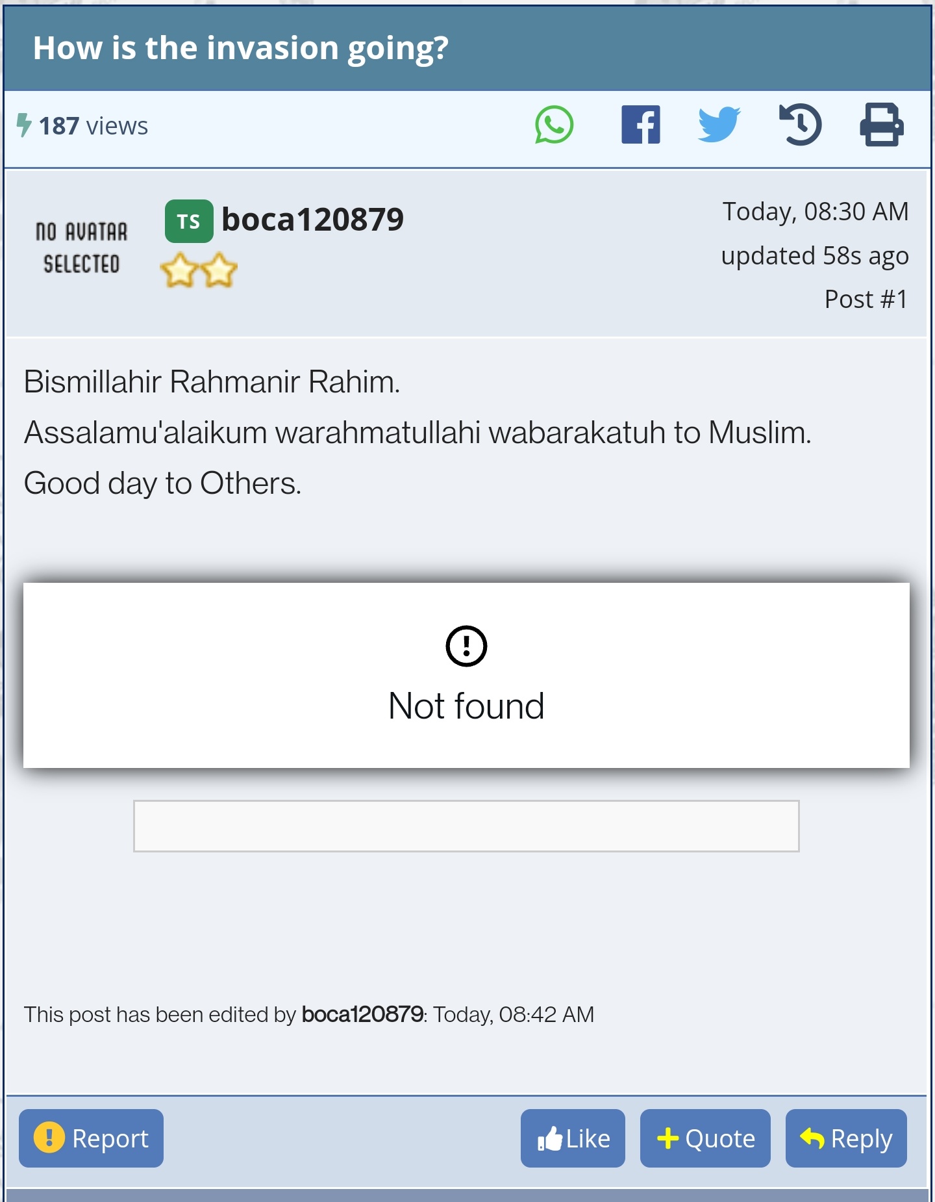Click boca120879 in the edited-by note
935x1202 pixels.
[362, 1014]
